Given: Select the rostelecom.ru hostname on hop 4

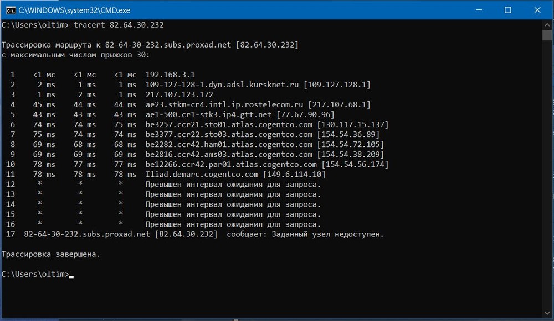Looking at the screenshot, I should pyautogui.click(x=224, y=104).
